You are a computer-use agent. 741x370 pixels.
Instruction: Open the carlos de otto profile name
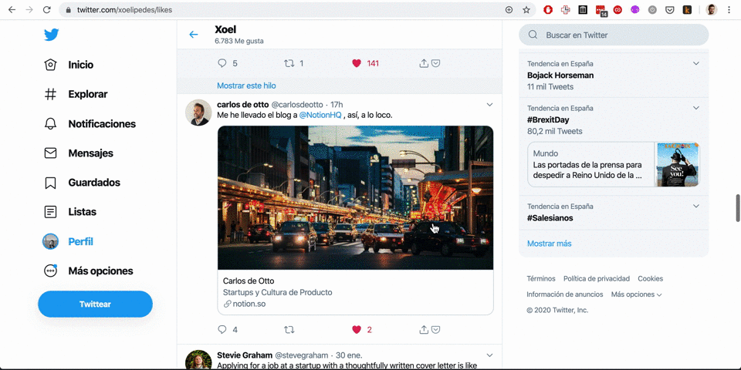point(242,104)
